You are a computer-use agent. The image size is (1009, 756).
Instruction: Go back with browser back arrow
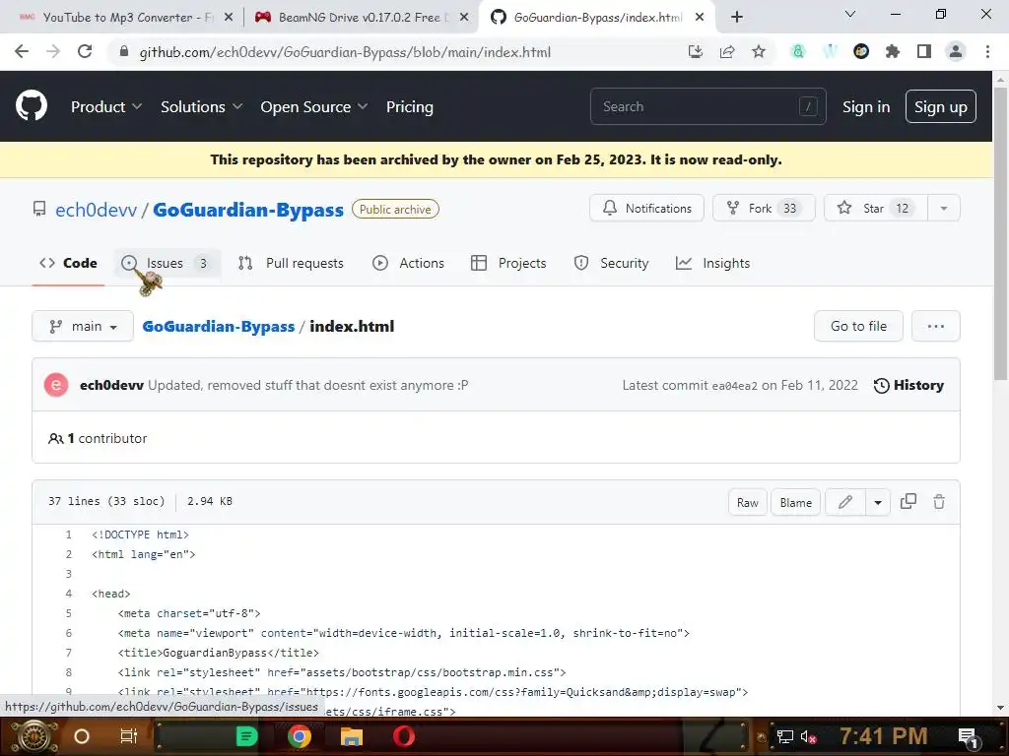[x=22, y=52]
